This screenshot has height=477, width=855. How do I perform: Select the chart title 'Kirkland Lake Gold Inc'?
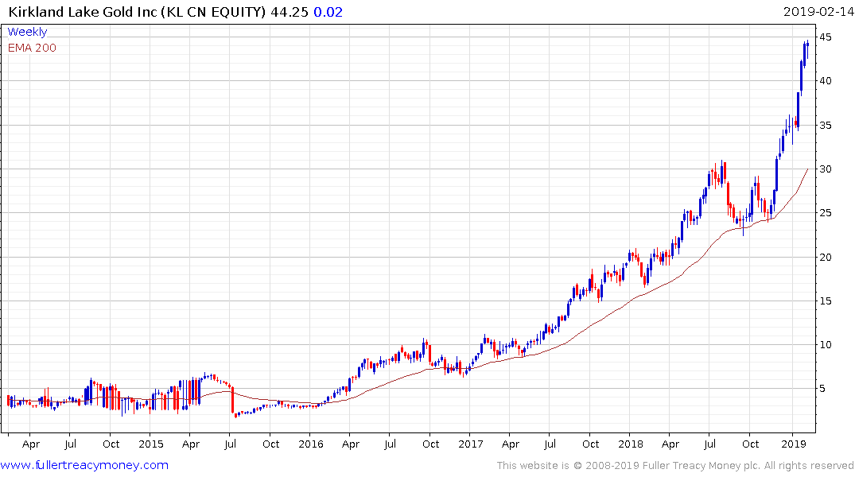(x=83, y=11)
